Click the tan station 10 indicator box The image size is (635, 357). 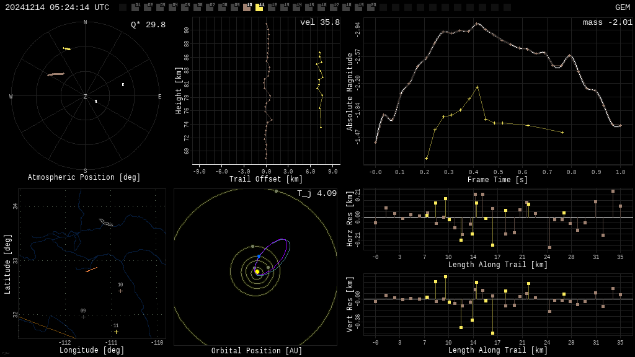tap(247, 7)
